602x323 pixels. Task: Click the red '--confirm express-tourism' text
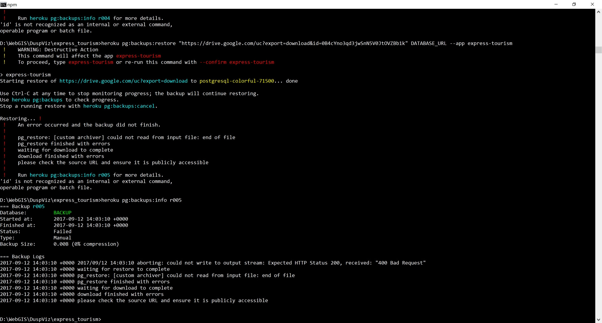(237, 62)
